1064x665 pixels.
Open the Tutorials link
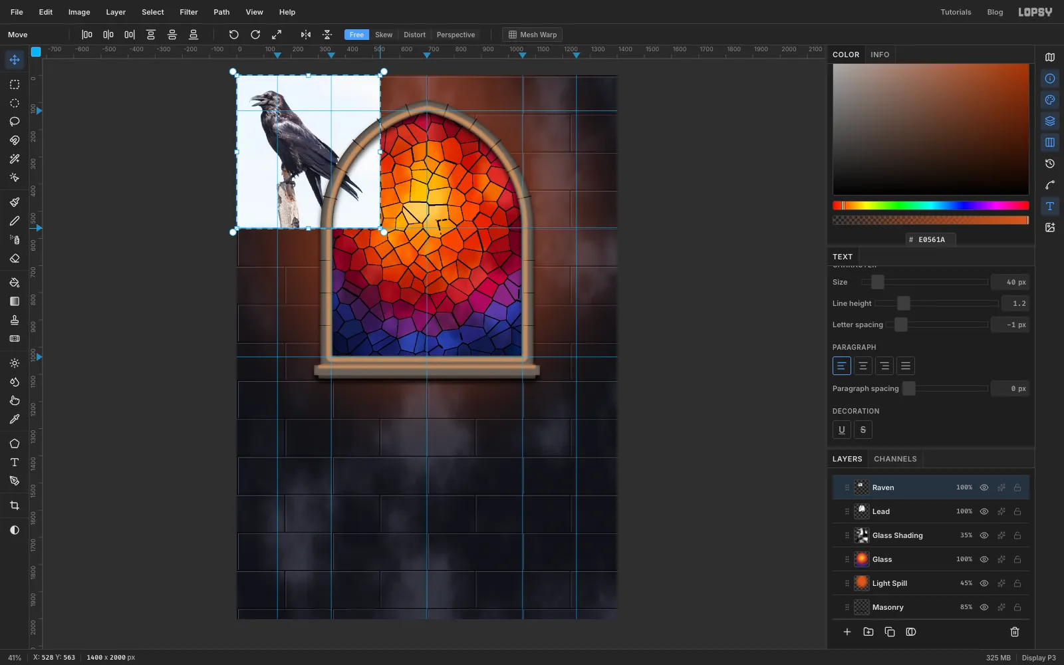tap(956, 12)
